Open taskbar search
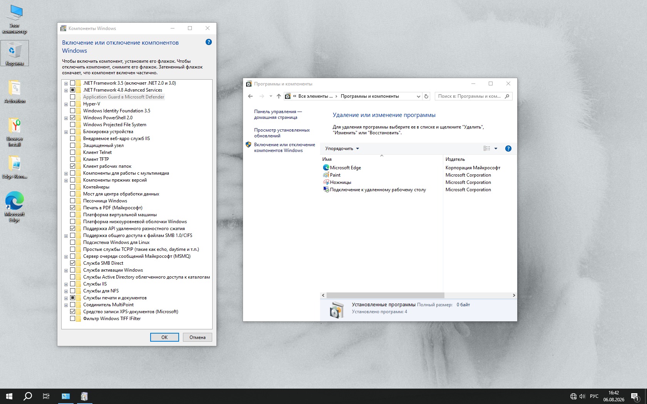This screenshot has width=647, height=404. coord(28,396)
